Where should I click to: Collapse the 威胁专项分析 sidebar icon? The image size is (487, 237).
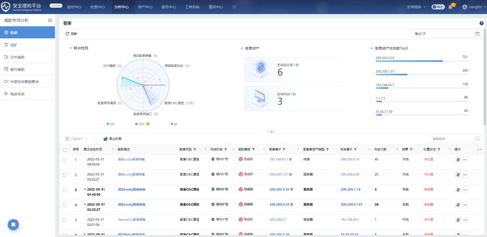50,21
